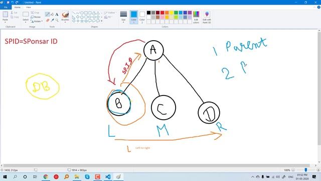Viewport: 321px width, 181px height.
Task: Click the Redo quick access button
Action: [17, 3]
